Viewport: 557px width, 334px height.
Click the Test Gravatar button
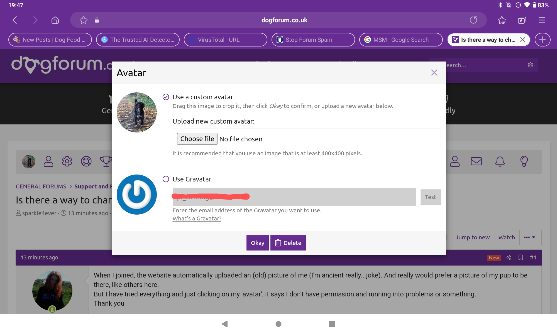pyautogui.click(x=431, y=197)
